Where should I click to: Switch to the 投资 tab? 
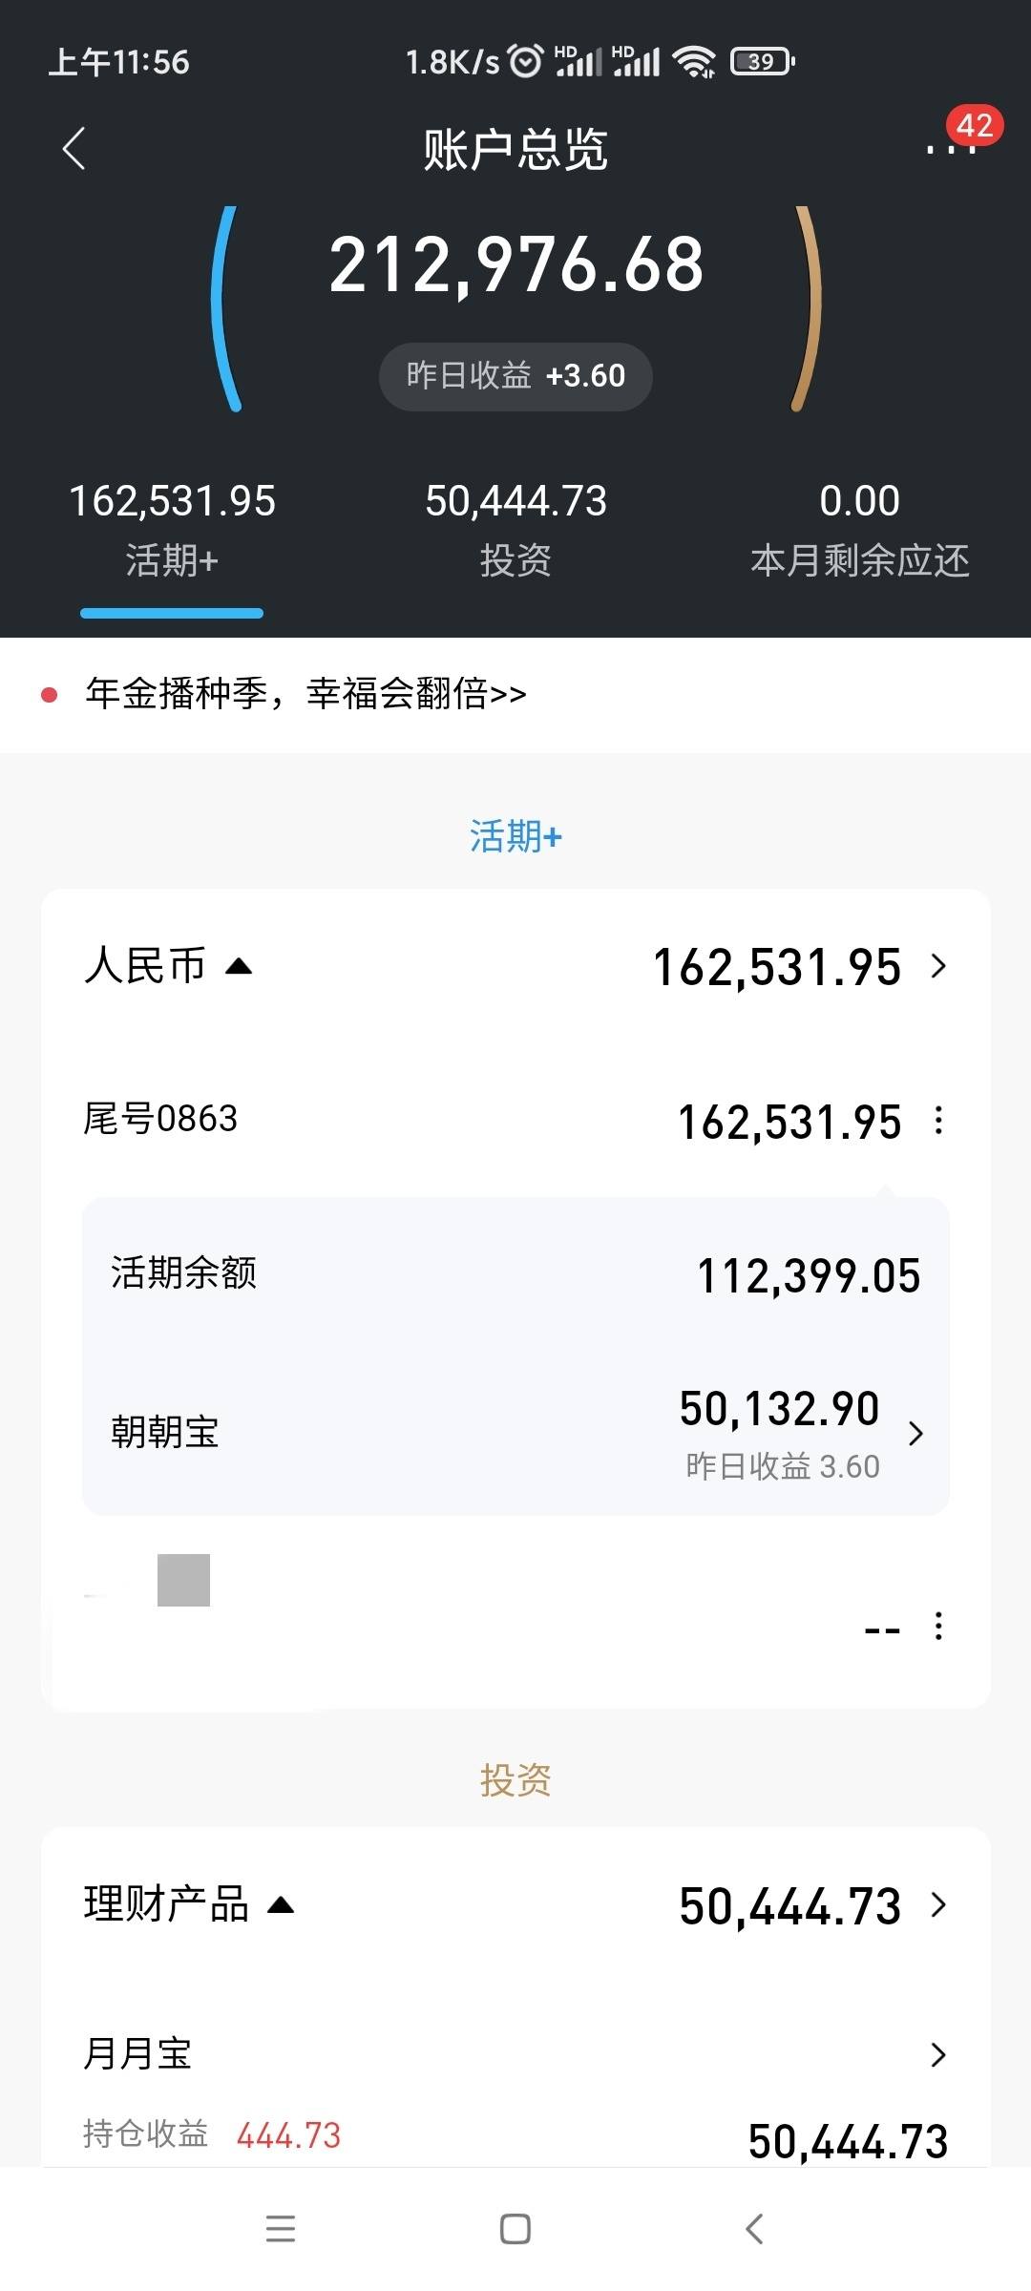click(515, 532)
